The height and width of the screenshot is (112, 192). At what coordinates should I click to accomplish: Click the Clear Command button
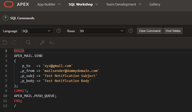click(150, 31)
